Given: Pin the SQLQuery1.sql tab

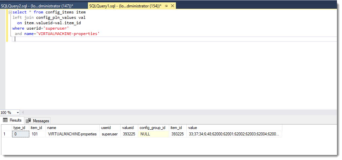Looking at the screenshot, I should pos(166,6).
